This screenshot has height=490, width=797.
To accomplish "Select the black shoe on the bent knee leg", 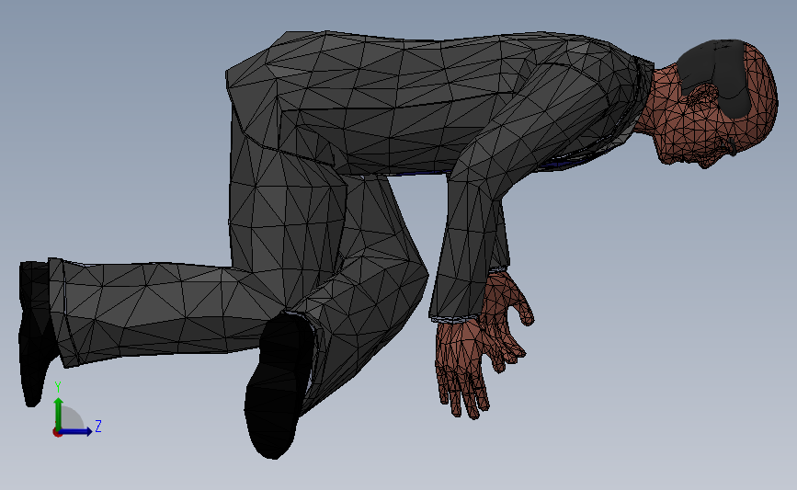I will click(279, 386).
